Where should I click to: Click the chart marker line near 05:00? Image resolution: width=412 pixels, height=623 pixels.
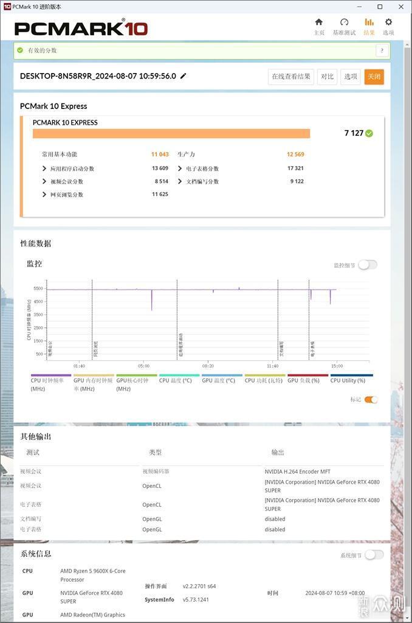pos(177,320)
